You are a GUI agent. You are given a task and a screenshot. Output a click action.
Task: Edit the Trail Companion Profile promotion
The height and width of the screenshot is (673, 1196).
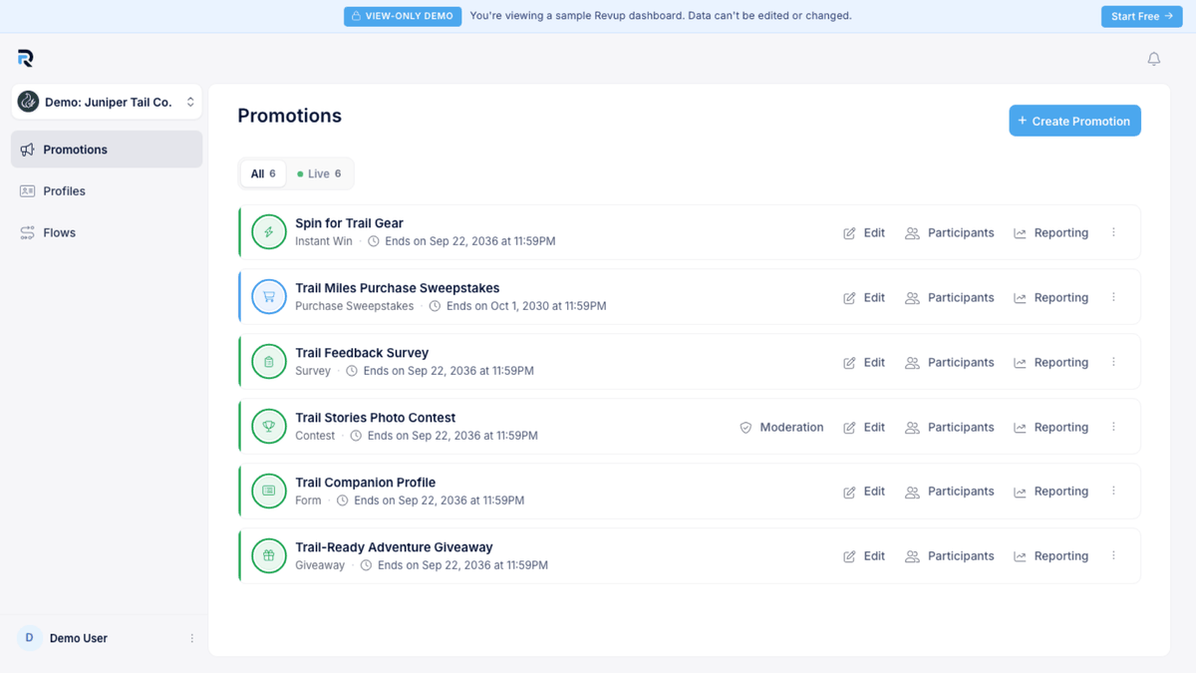[864, 491]
